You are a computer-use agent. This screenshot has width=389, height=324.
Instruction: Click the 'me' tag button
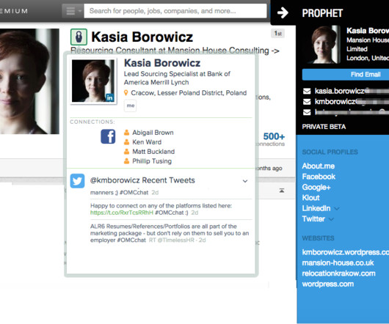130,106
